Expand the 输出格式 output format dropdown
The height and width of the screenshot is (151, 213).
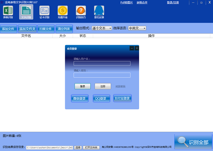point(102,28)
